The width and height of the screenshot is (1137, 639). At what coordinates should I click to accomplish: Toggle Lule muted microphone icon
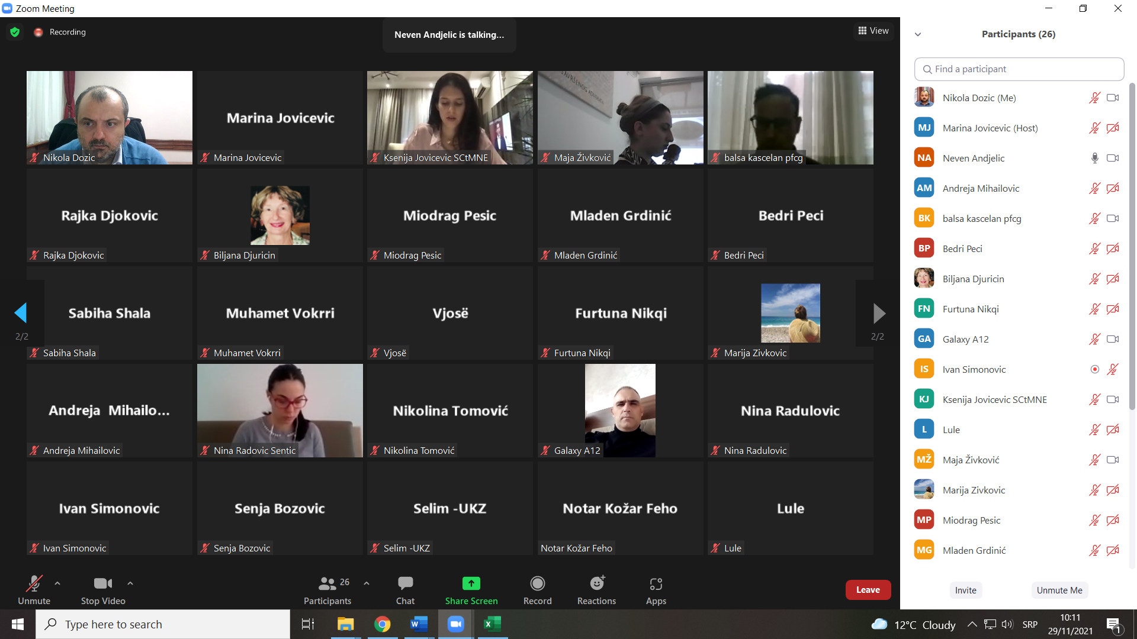(1095, 430)
